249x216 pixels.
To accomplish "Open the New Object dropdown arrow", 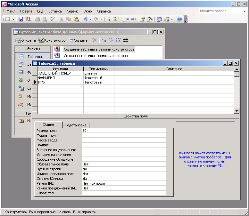I will (x=172, y=19).
